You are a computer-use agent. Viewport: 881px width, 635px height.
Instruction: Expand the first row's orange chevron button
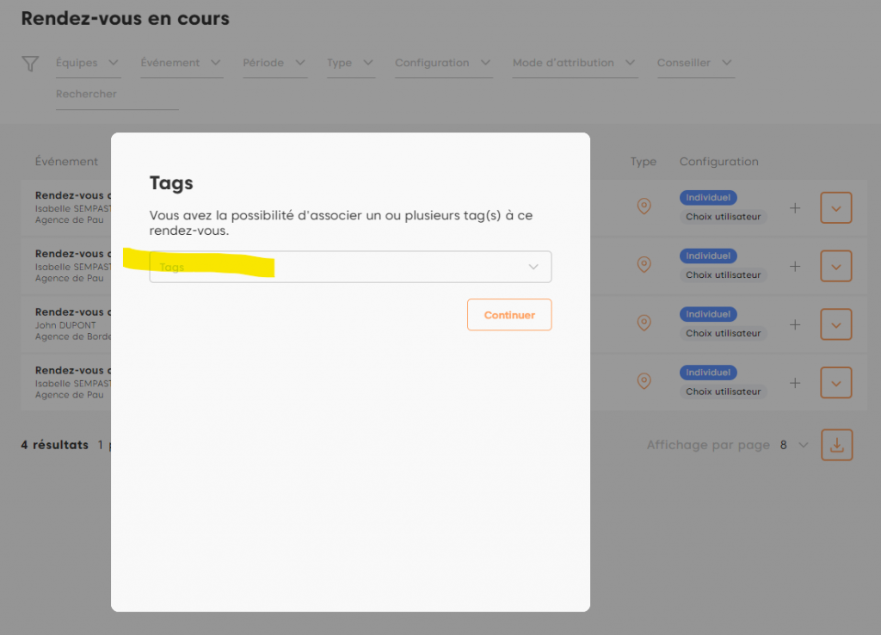coord(836,208)
